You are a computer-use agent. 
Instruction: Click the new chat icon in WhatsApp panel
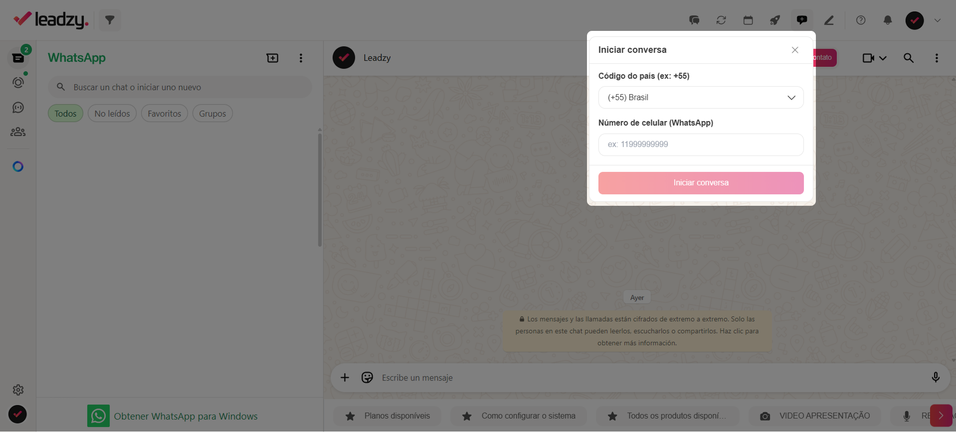click(x=272, y=58)
